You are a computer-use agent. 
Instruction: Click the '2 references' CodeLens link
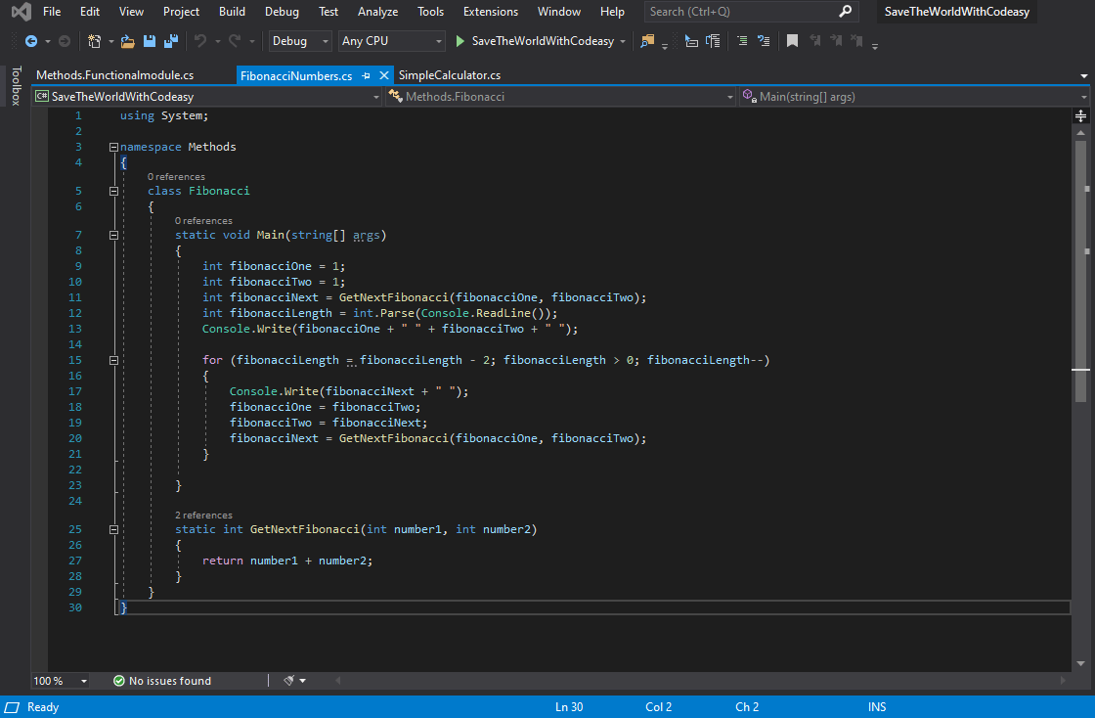[203, 515]
